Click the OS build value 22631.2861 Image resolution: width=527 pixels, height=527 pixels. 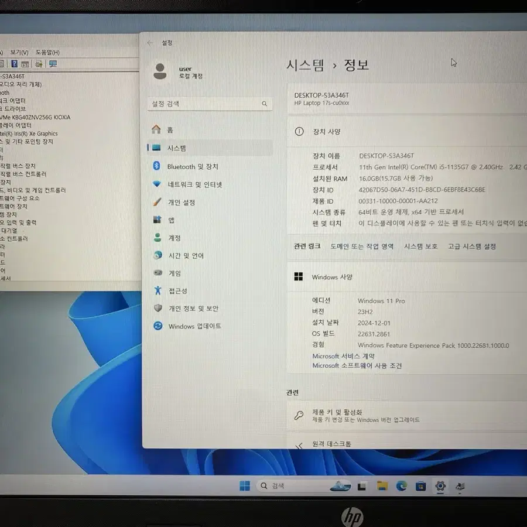pyautogui.click(x=374, y=334)
